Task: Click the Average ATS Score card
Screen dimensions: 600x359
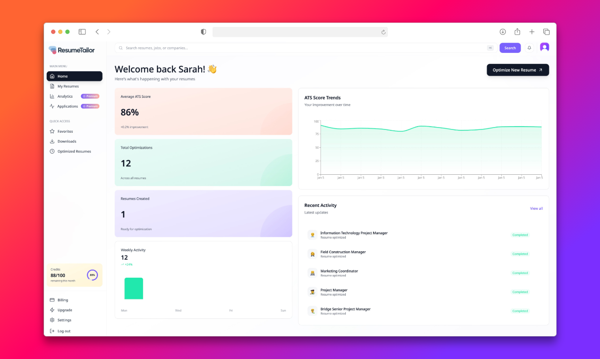Action: click(x=204, y=111)
